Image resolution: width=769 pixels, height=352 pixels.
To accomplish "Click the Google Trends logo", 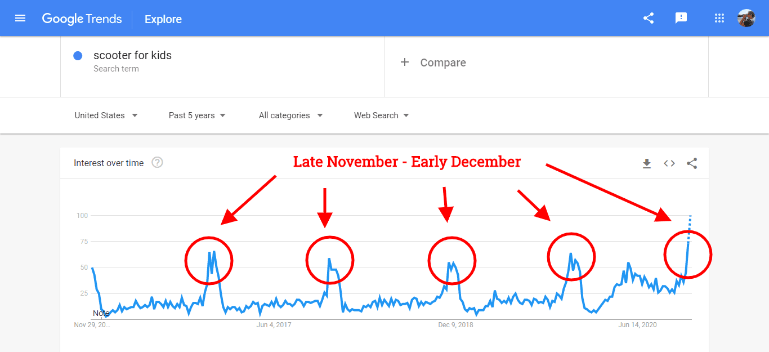I will tap(82, 19).
